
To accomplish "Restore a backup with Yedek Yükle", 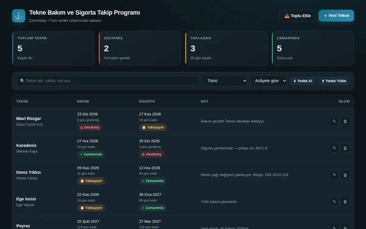I will [334, 81].
